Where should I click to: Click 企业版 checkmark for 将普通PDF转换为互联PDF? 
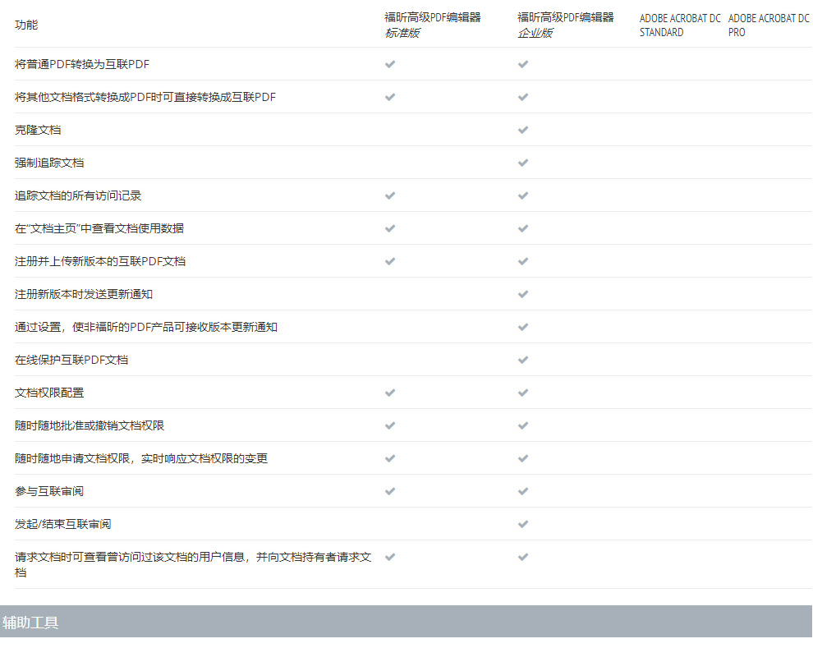523,64
